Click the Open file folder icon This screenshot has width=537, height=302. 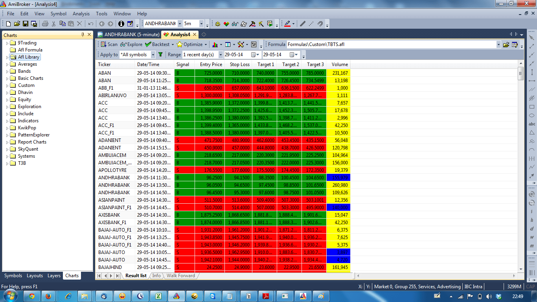pyautogui.click(x=17, y=24)
